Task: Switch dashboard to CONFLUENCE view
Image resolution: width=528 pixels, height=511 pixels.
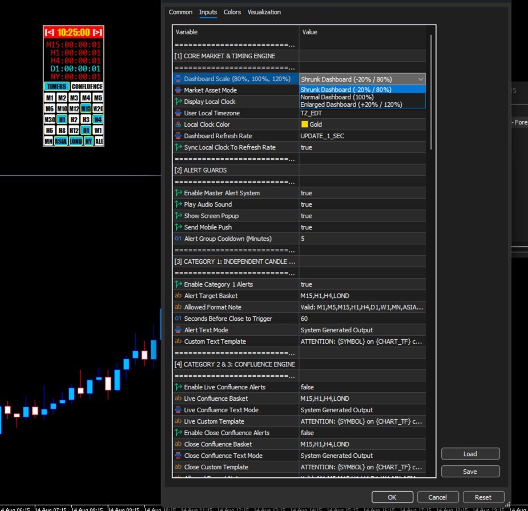Action: pyautogui.click(x=87, y=87)
